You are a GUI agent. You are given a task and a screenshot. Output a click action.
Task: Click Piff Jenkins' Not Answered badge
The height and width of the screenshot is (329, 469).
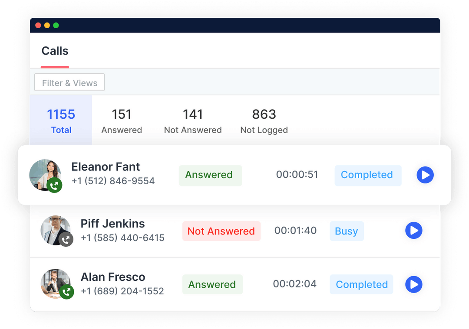tap(221, 231)
